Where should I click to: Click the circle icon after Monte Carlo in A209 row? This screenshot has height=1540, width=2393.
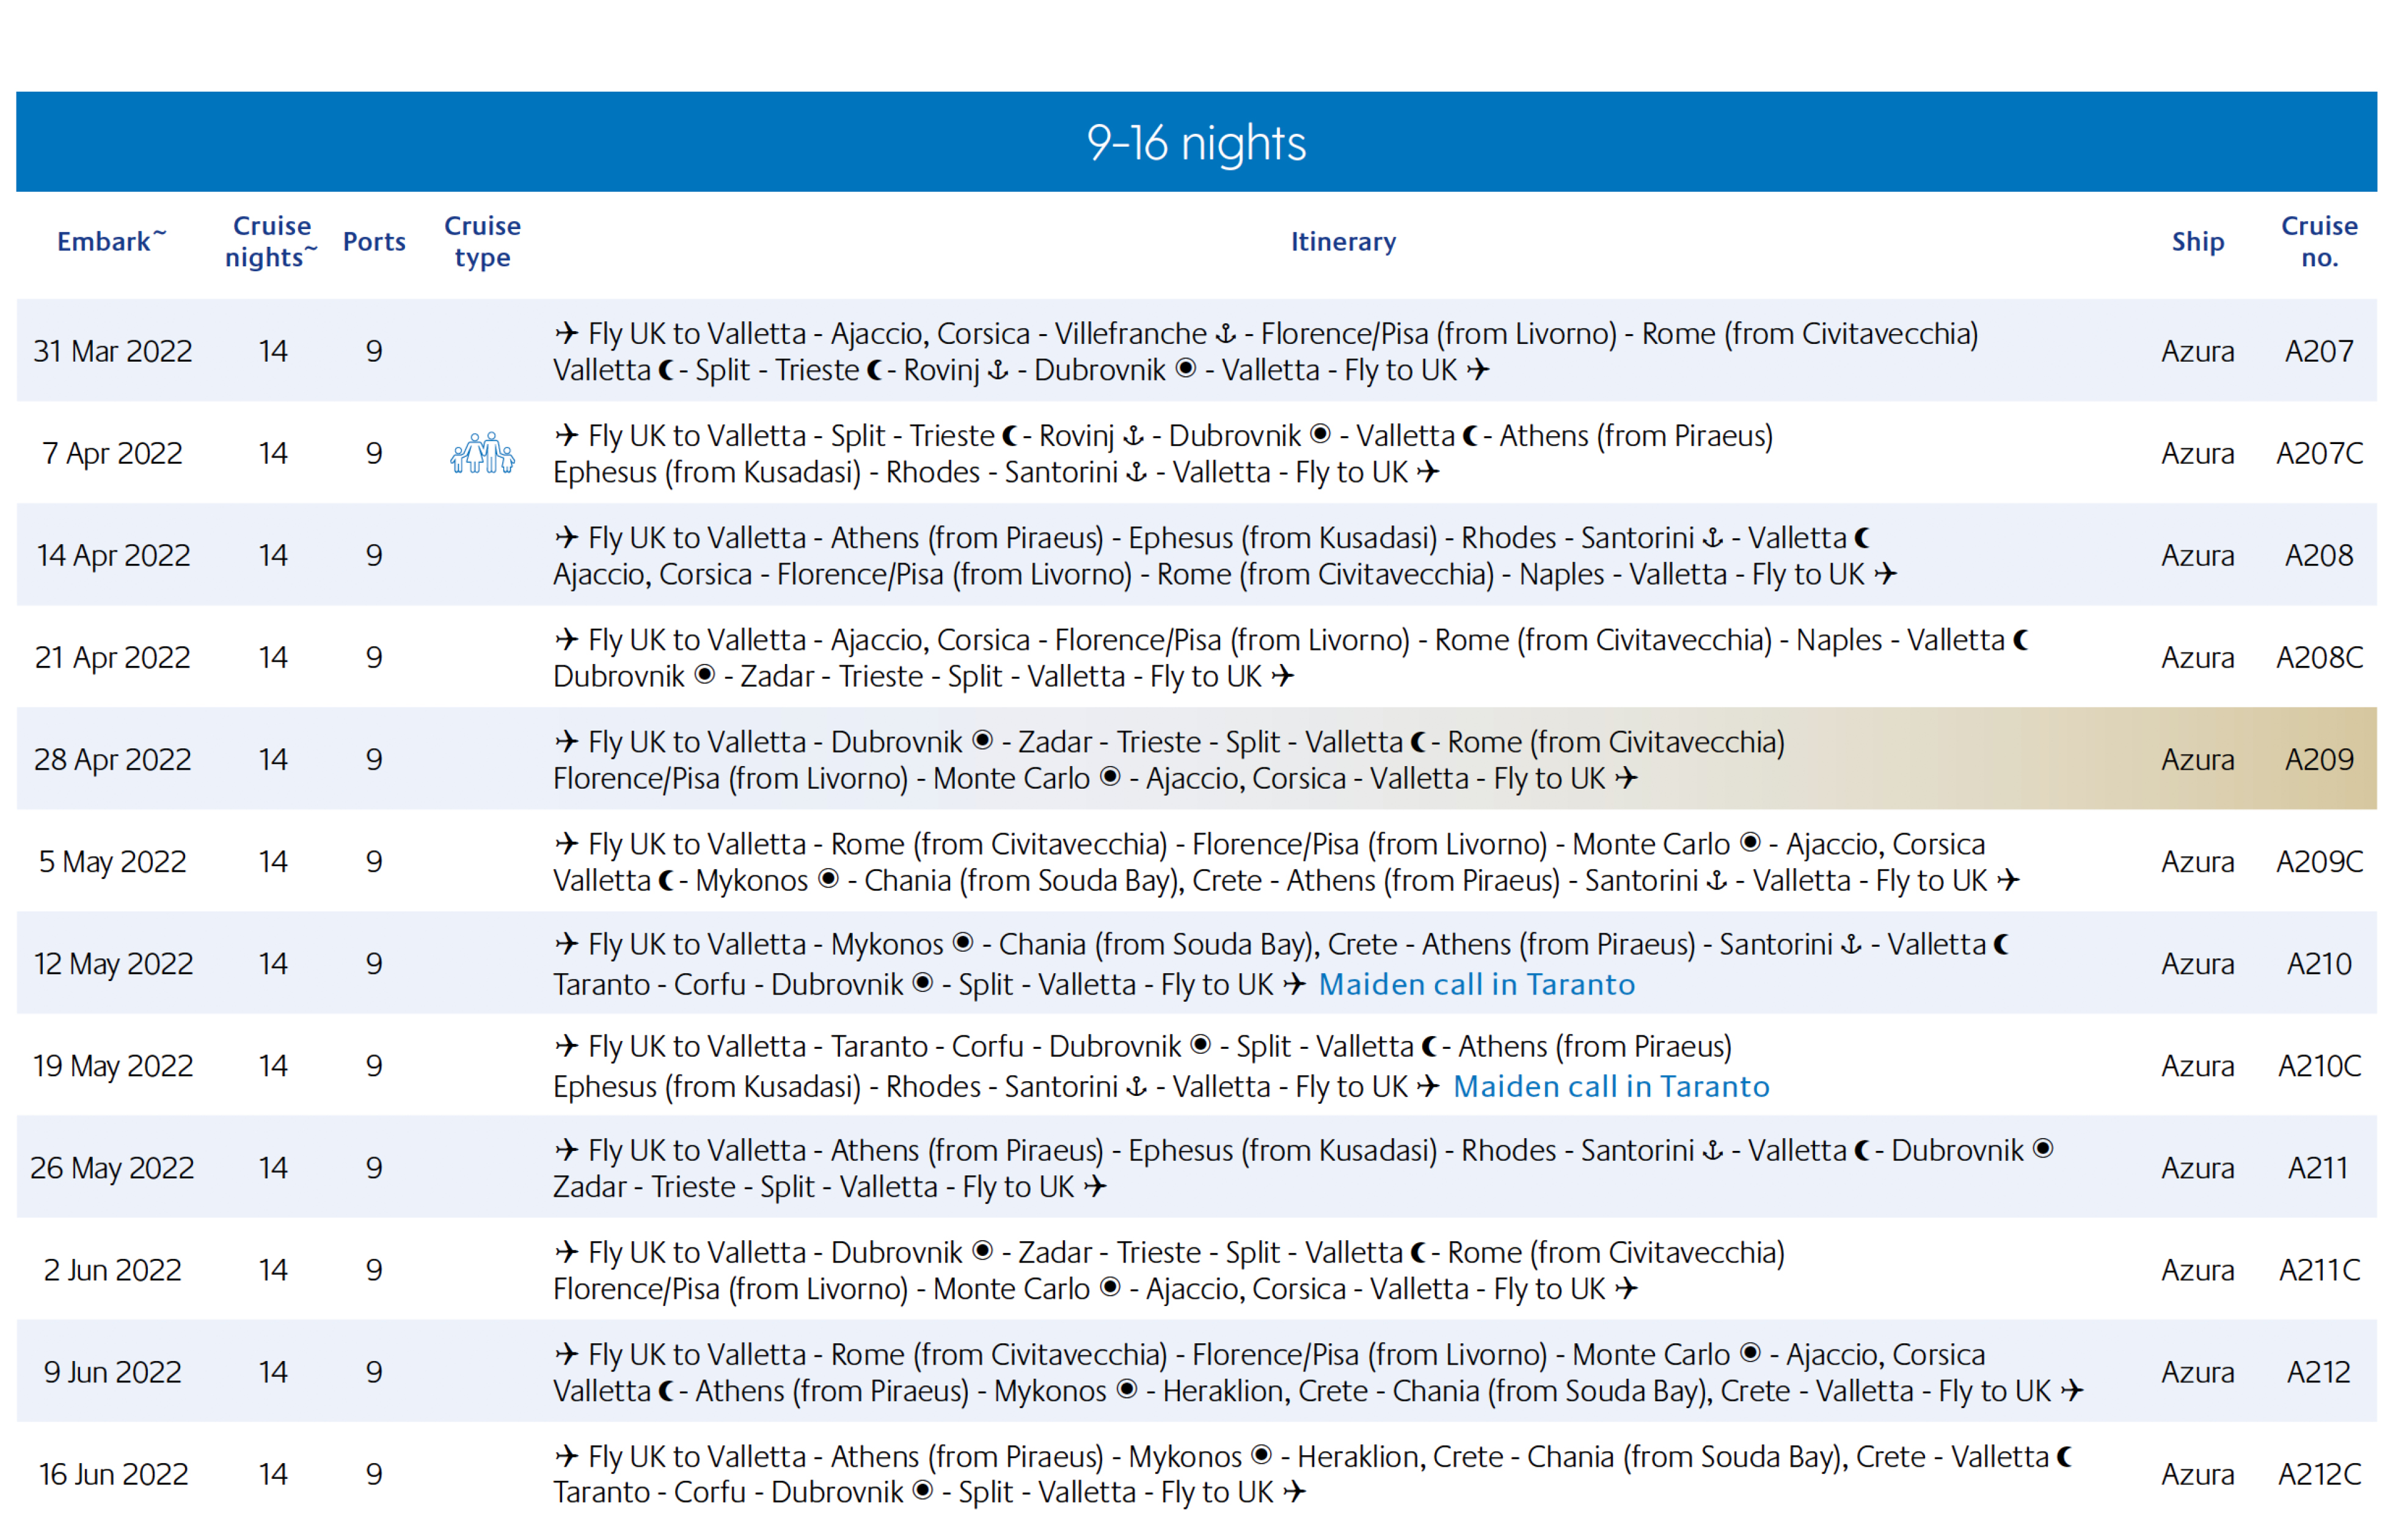(x=1110, y=777)
